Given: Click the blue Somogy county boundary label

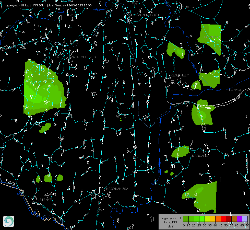Looking at the screenshot, I should [159, 168].
